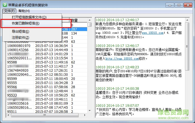Click message header 10010 2014-10-17 19:07:07
195x123 pixels.
tap(117, 106)
